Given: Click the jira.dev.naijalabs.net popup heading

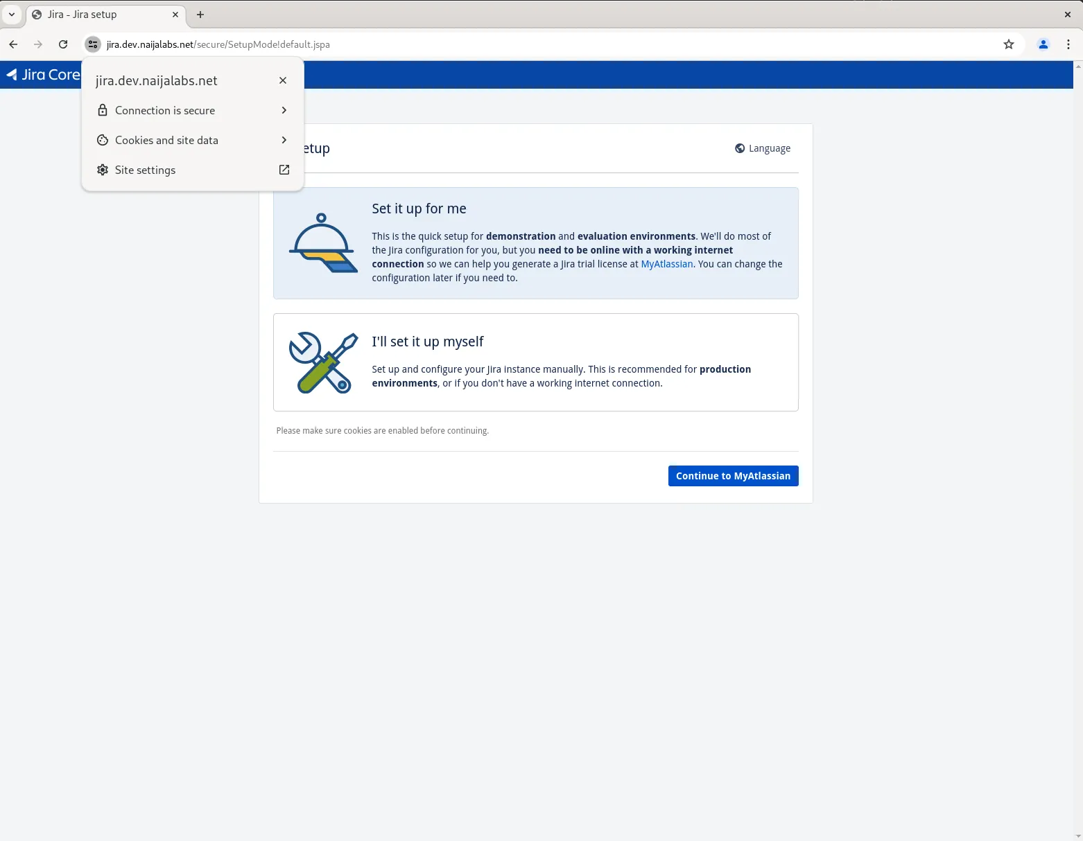Looking at the screenshot, I should pyautogui.click(x=157, y=80).
